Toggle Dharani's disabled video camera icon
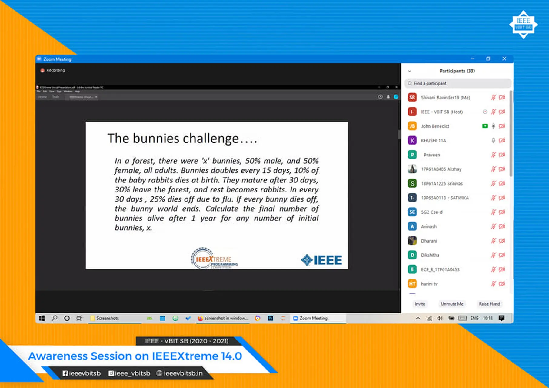Image resolution: width=549 pixels, height=388 pixels. pyautogui.click(x=502, y=241)
